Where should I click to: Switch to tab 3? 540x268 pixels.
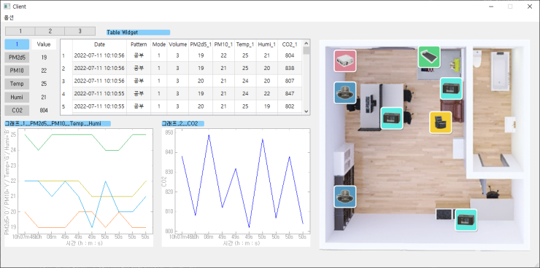pos(80,31)
